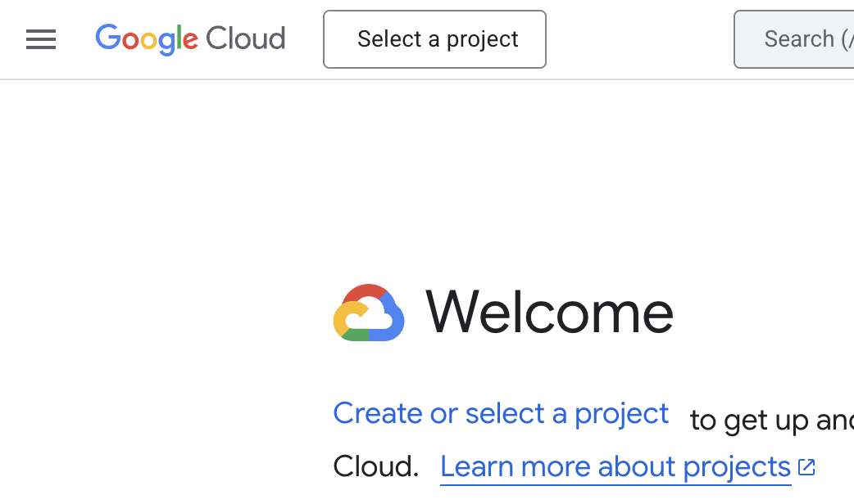
Task: Open navigation drawer with three-line icon
Action: [x=41, y=38]
